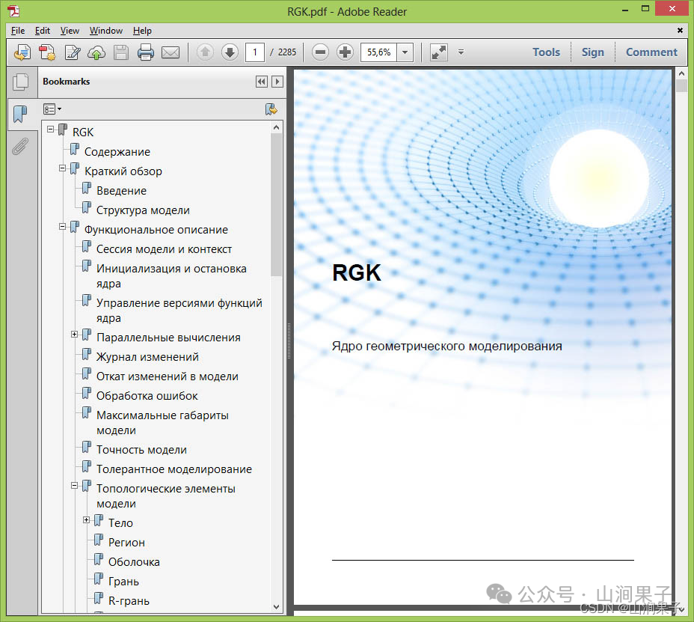Select the Точность модели bookmark

click(x=141, y=450)
